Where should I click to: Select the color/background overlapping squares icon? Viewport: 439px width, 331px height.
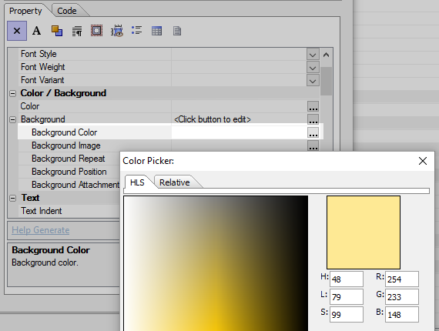[57, 31]
